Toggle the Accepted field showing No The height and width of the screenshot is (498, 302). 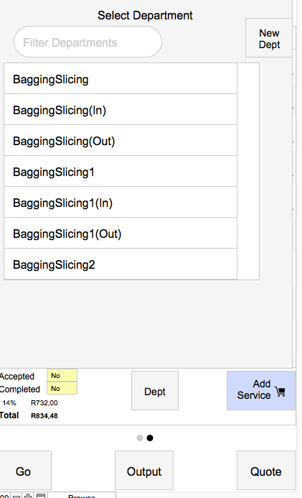[x=62, y=375]
